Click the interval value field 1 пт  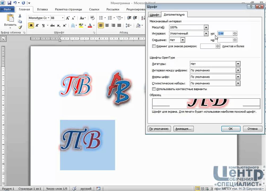[x=225, y=33]
